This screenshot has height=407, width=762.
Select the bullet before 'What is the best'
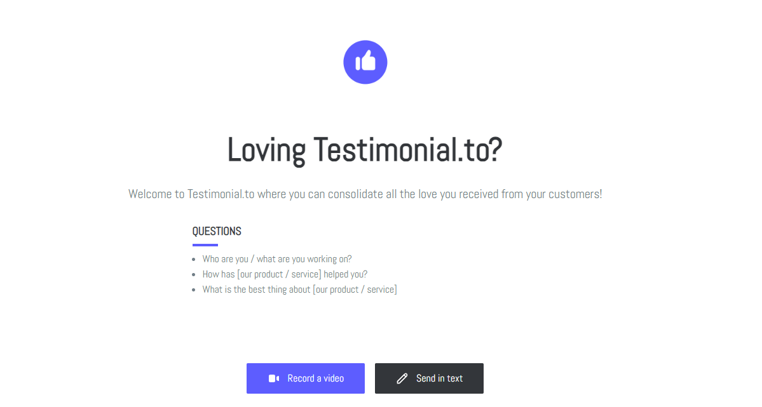193,290
